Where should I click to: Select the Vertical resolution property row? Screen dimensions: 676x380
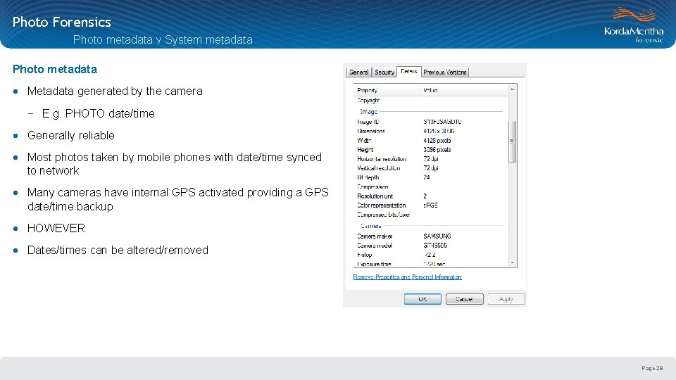[x=431, y=168]
